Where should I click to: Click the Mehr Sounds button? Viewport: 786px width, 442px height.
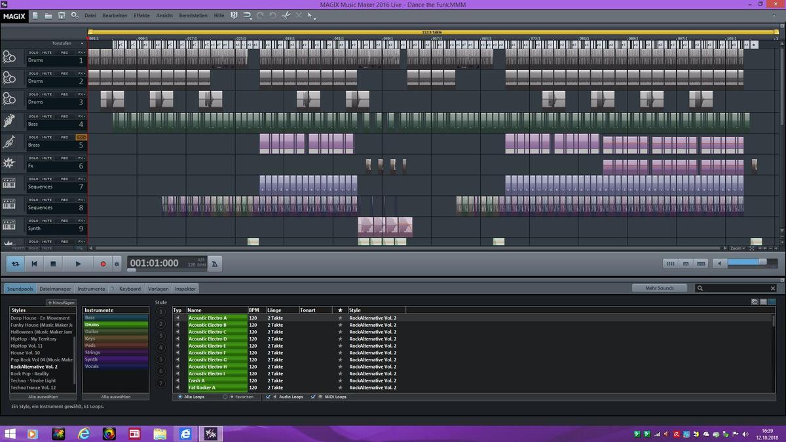point(660,288)
